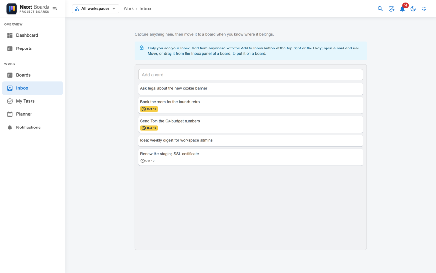The image size is (436, 273).
Task: Open card Ask legal about cookie banner
Action: (x=250, y=89)
